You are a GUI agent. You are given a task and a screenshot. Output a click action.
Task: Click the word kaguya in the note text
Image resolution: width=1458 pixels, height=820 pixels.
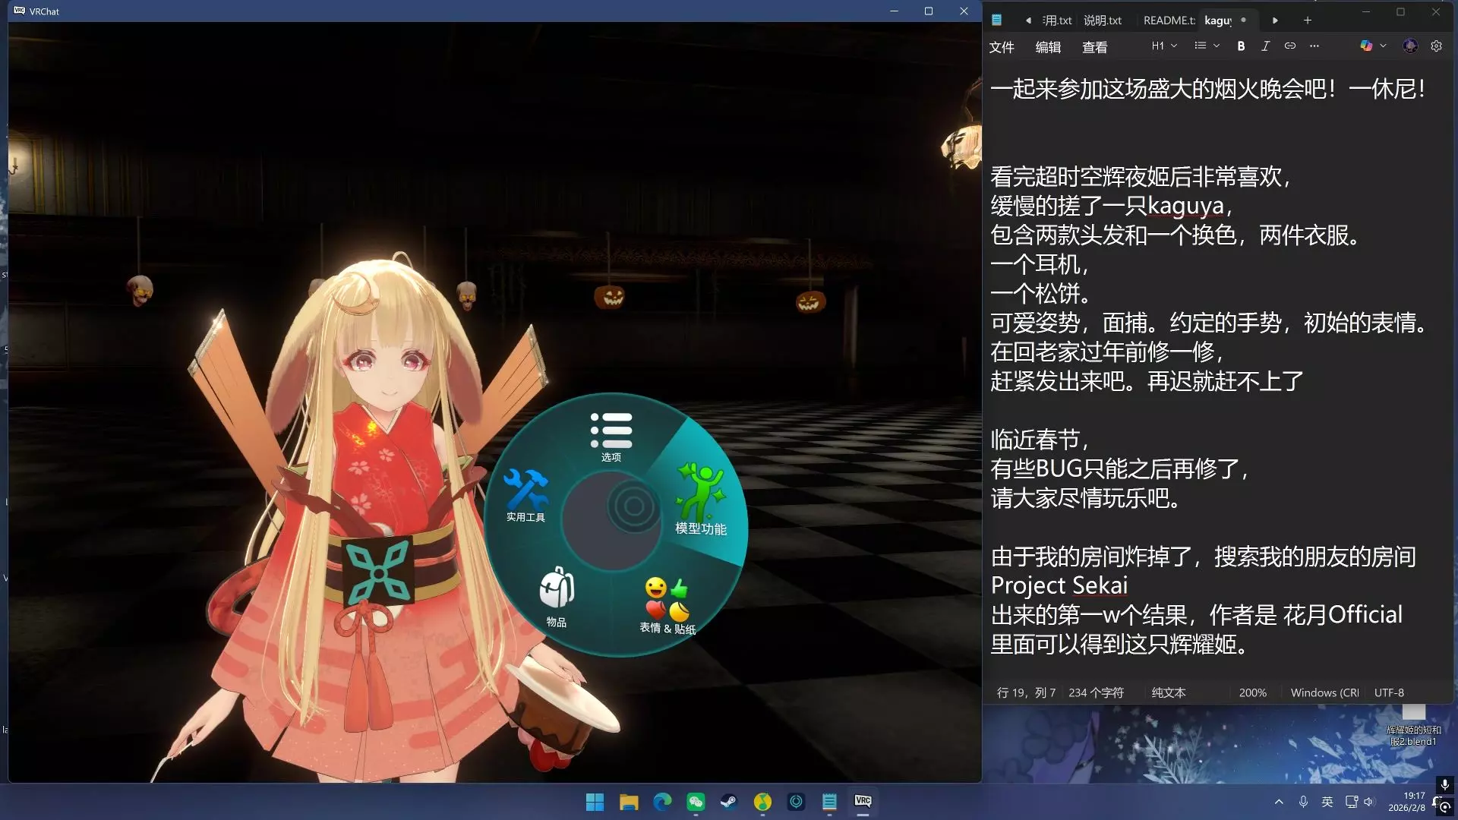click(1185, 206)
